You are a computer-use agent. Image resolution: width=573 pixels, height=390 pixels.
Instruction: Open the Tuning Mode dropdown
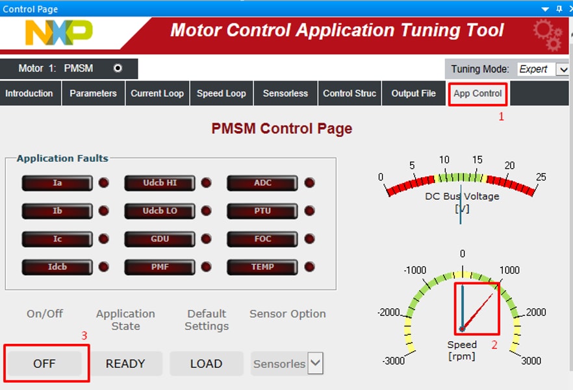click(x=562, y=69)
